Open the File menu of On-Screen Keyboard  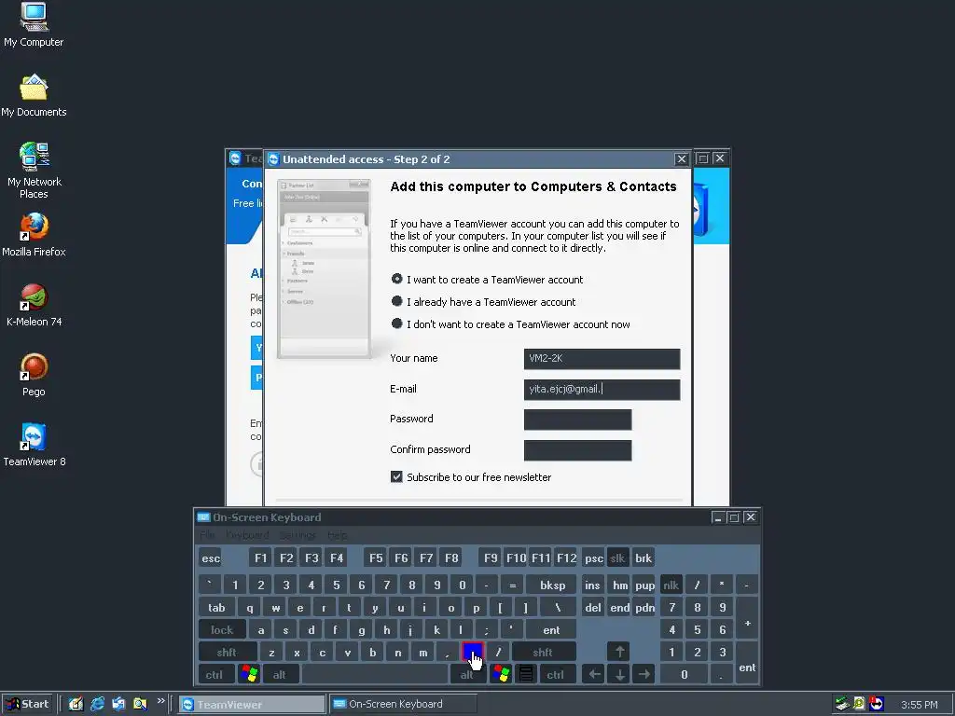click(207, 535)
